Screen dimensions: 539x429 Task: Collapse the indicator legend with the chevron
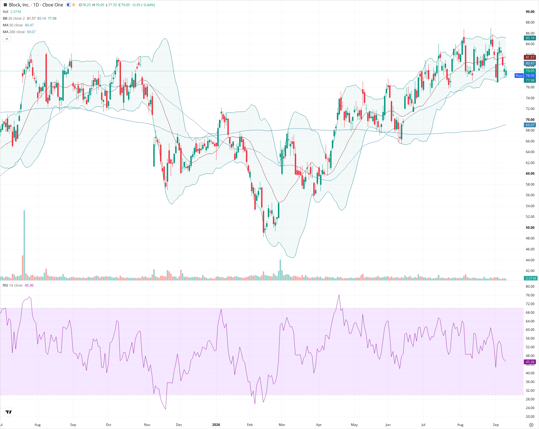[x=7, y=39]
